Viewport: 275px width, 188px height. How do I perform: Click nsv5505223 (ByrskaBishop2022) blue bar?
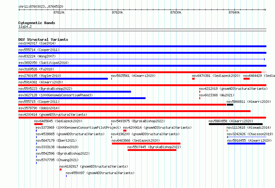(x=74, y=92)
